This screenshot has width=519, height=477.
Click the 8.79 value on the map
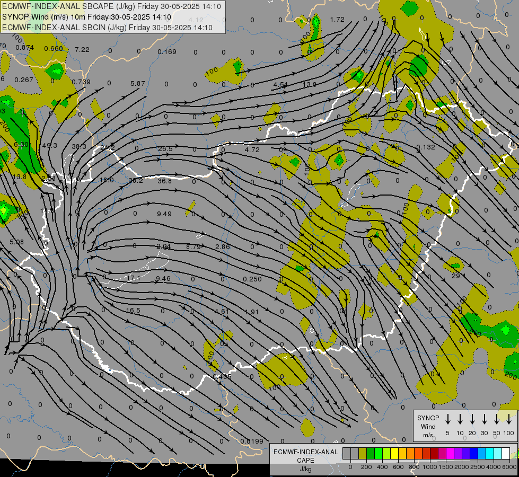tap(193, 246)
